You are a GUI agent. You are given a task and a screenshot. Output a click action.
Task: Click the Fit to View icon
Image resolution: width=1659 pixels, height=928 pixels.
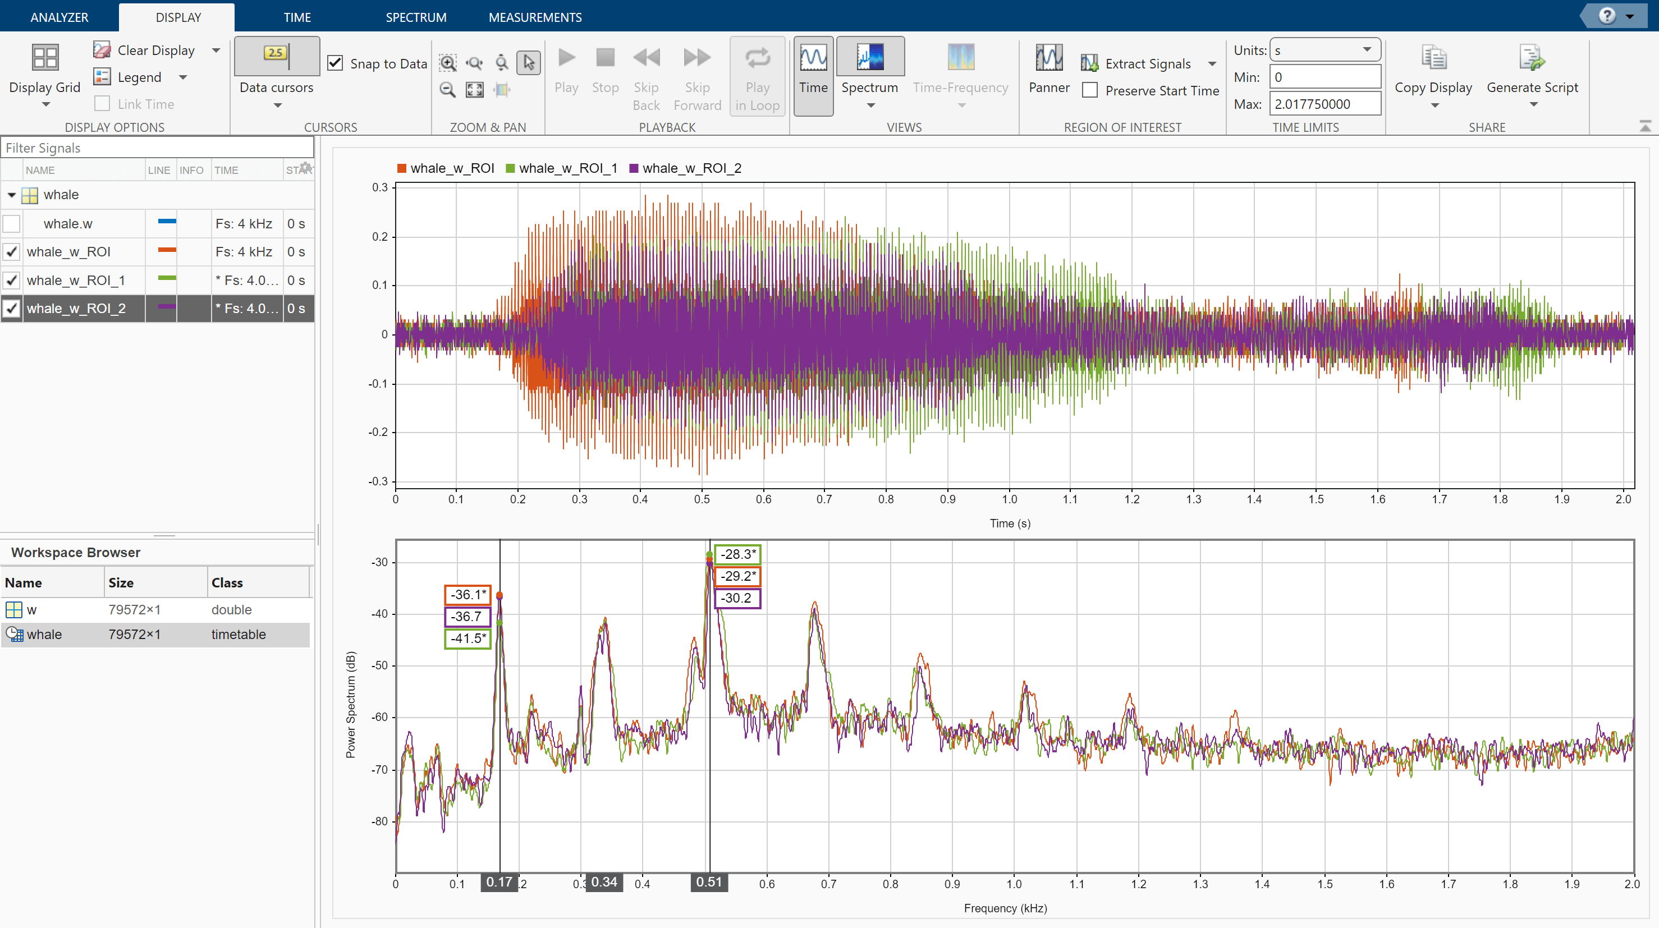click(x=475, y=90)
